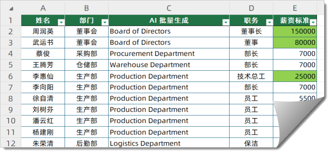Open the 职务 column filter dropdown
Viewport: 330px width, 153px height.
coord(269,22)
